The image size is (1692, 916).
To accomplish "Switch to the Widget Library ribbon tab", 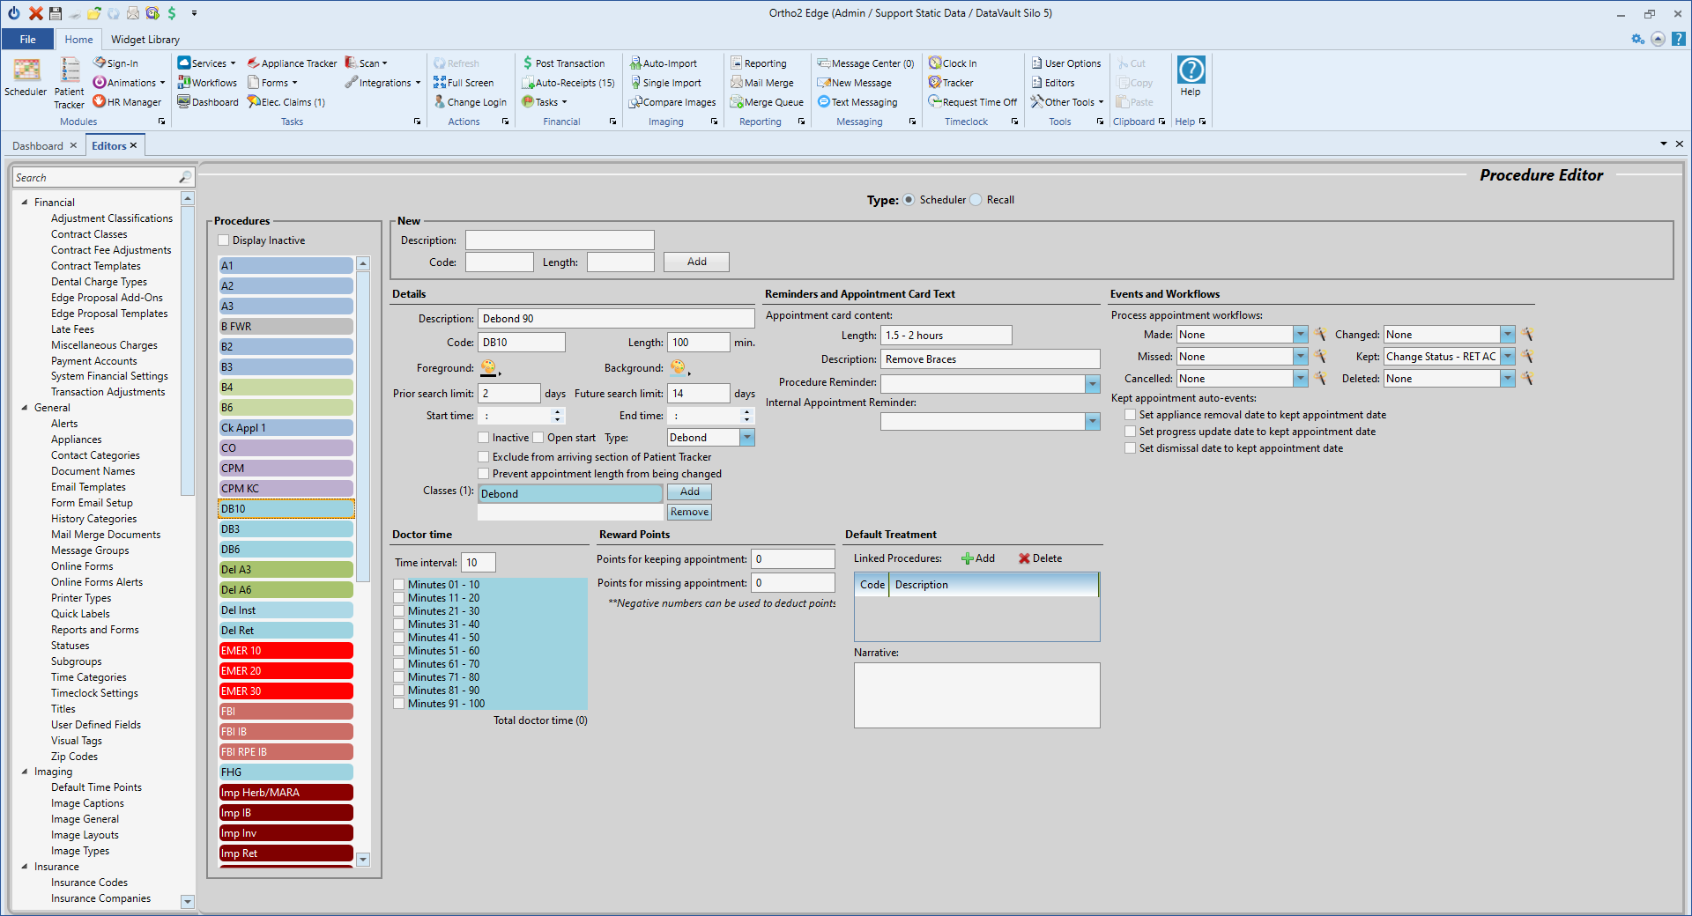I will coord(145,40).
